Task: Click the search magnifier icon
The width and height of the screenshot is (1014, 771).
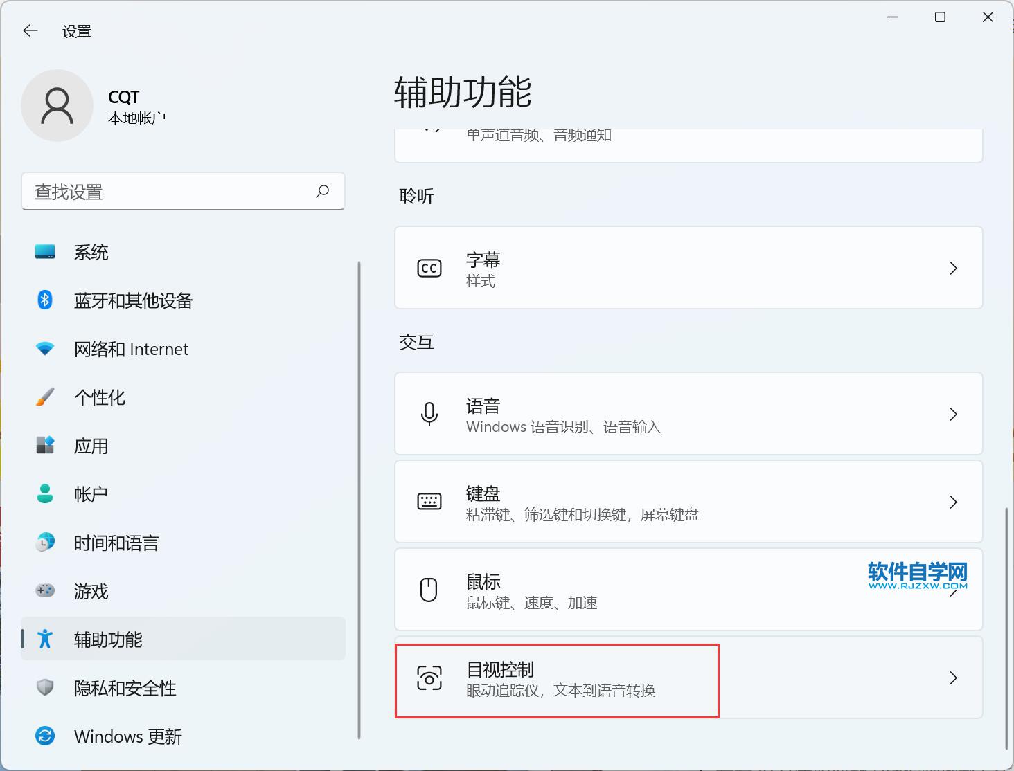Action: [x=322, y=191]
